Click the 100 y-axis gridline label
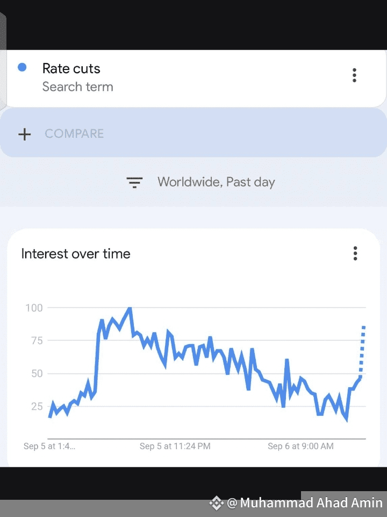The width and height of the screenshot is (387, 517). [x=34, y=308]
